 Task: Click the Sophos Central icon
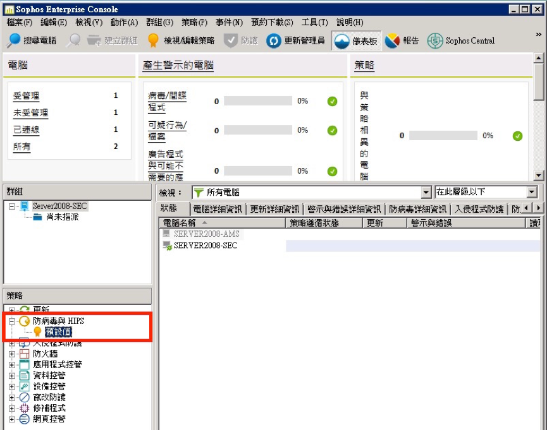(x=435, y=41)
